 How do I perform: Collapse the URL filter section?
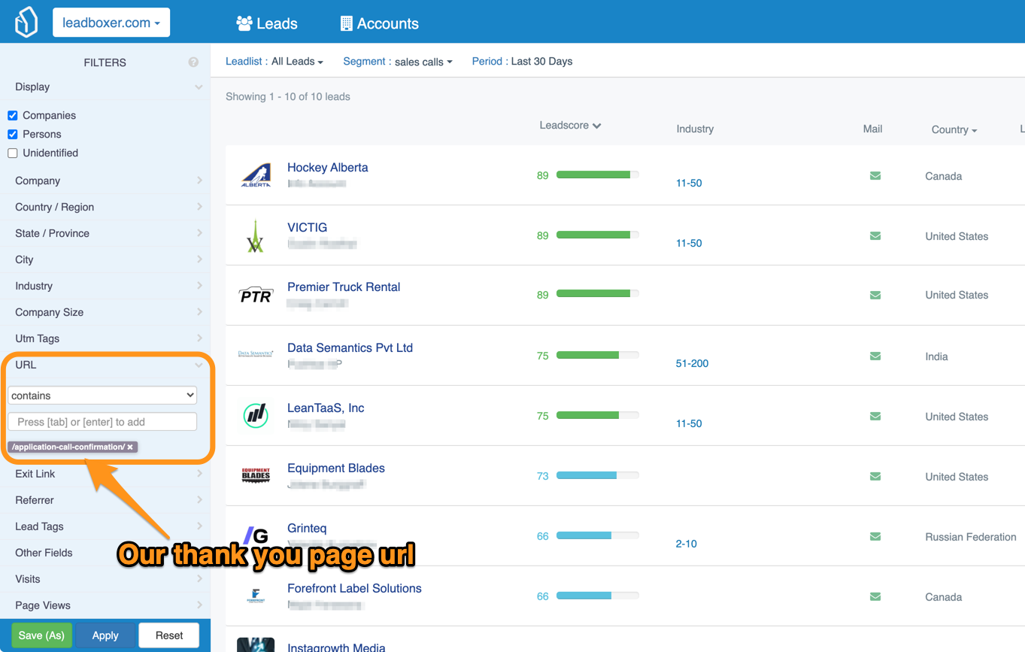click(x=105, y=365)
